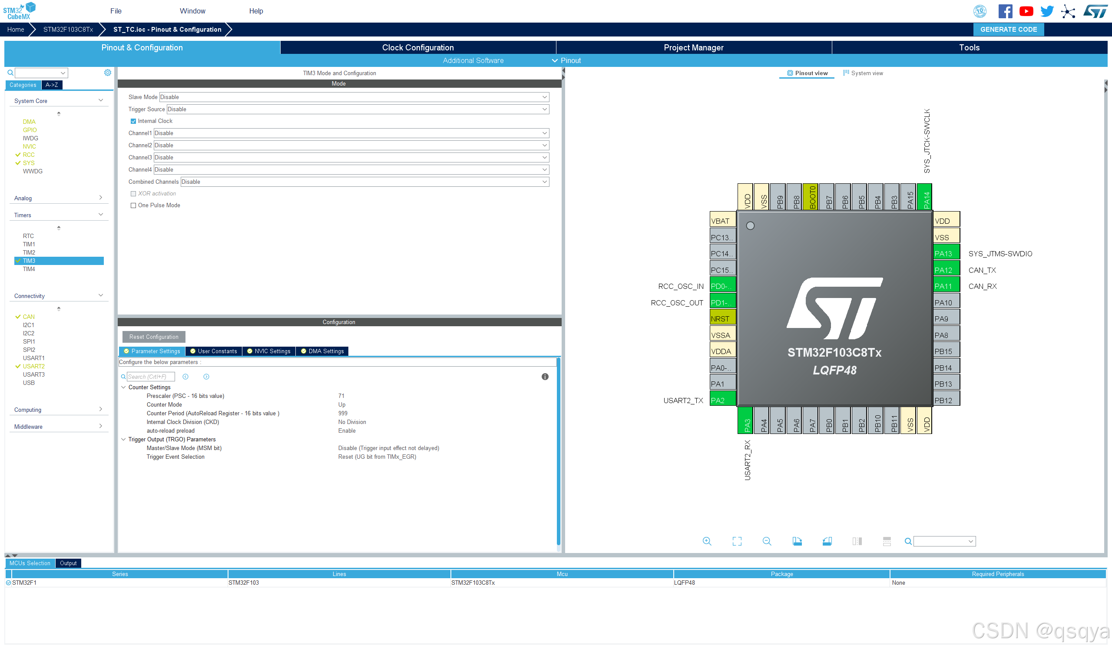Click the zoom out magnifier icon
The height and width of the screenshot is (649, 1112).
[x=767, y=541]
